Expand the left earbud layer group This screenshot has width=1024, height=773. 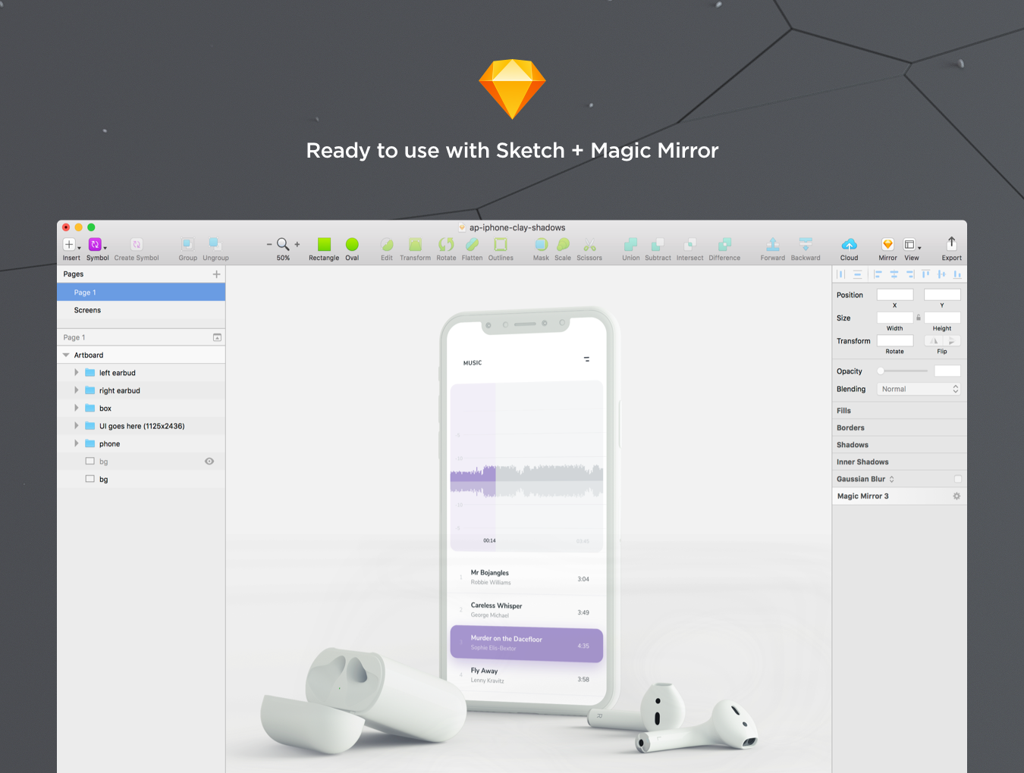(x=77, y=373)
